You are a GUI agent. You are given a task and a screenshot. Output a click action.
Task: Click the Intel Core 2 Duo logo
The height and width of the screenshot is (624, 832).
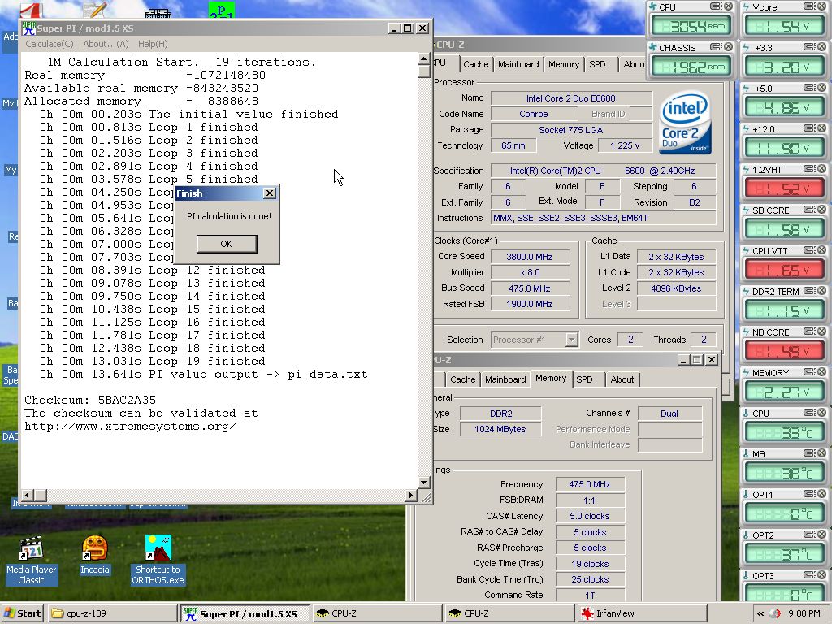coord(685,123)
